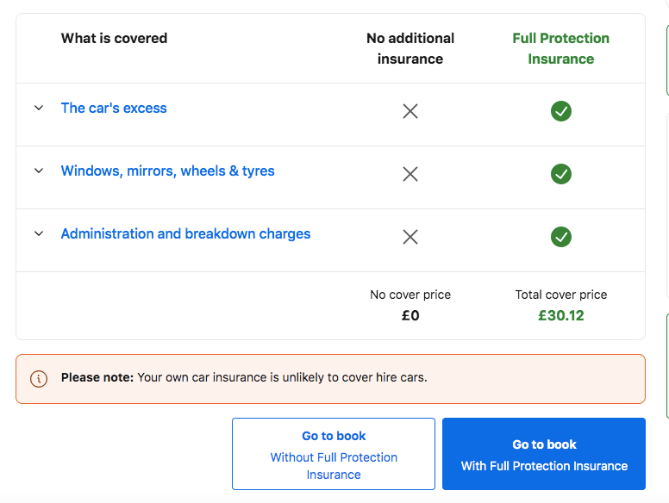Click X icon for windows, mirrors, wheels row
The width and height of the screenshot is (669, 503).
(x=410, y=174)
